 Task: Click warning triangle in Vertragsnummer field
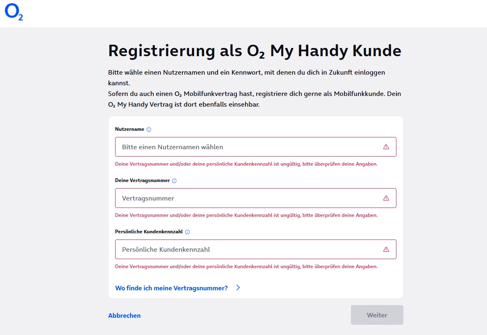pos(386,198)
